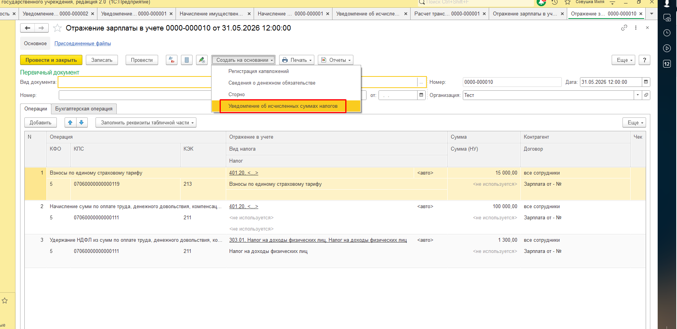
Task: Click the Записать button
Action: (x=102, y=60)
